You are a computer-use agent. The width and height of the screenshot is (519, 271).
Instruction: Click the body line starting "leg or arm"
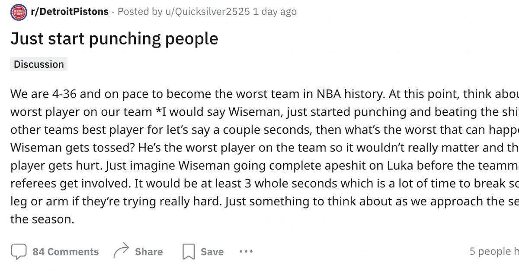pos(259,201)
